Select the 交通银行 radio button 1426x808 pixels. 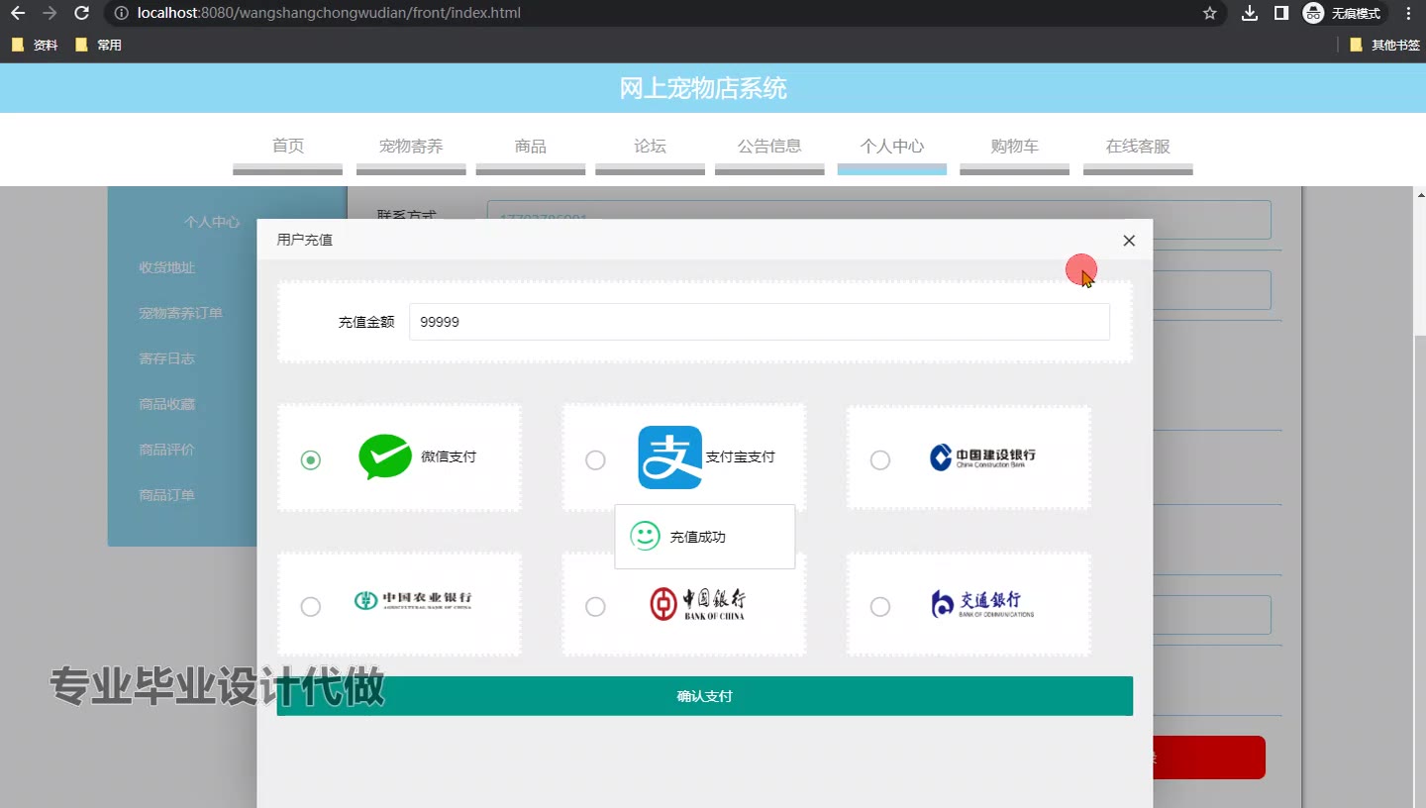click(879, 606)
